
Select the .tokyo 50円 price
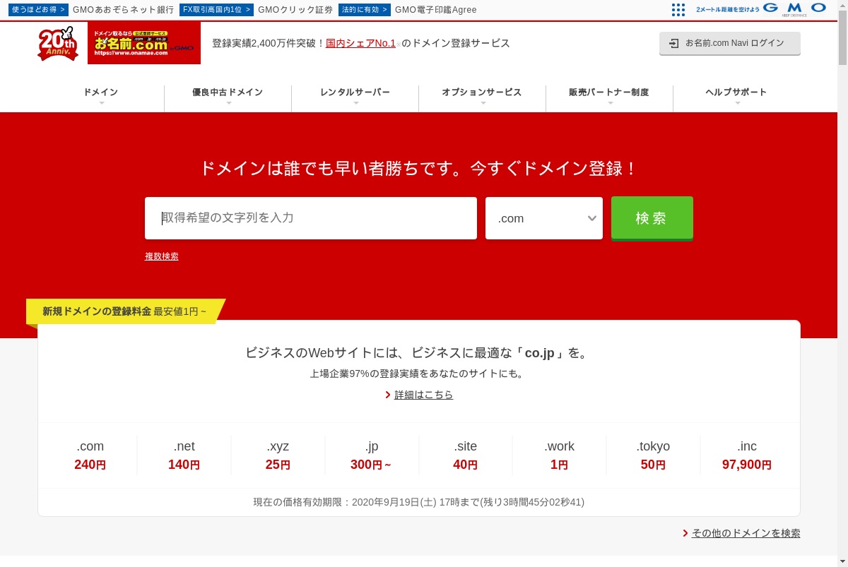tap(654, 455)
